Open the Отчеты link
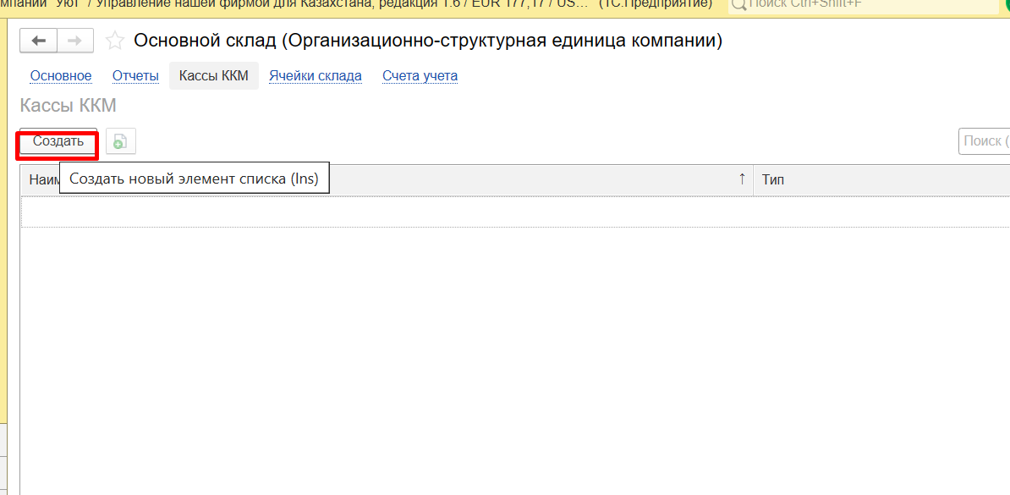This screenshot has width=1010, height=495. [x=135, y=76]
